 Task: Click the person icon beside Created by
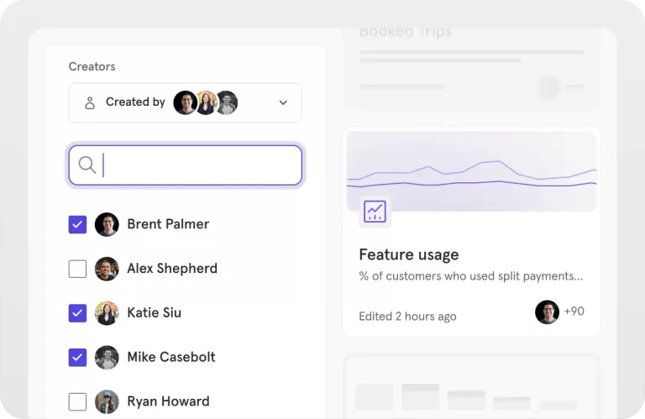90,102
